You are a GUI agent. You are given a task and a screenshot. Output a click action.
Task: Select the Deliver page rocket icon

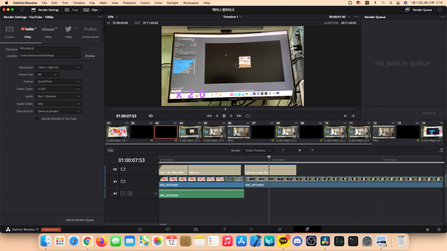[307, 229]
